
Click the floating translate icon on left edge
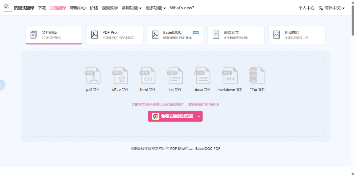pos(2,85)
